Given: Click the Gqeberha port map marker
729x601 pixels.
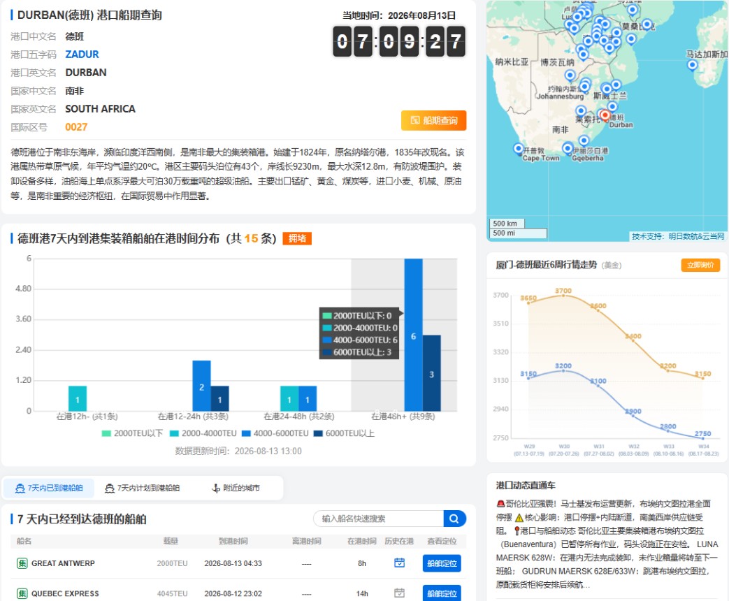Looking at the screenshot, I should (568, 148).
